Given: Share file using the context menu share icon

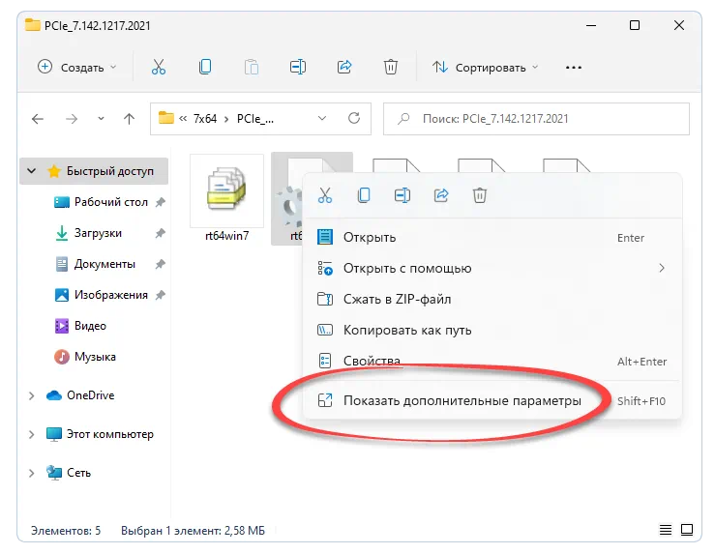Looking at the screenshot, I should (x=441, y=195).
